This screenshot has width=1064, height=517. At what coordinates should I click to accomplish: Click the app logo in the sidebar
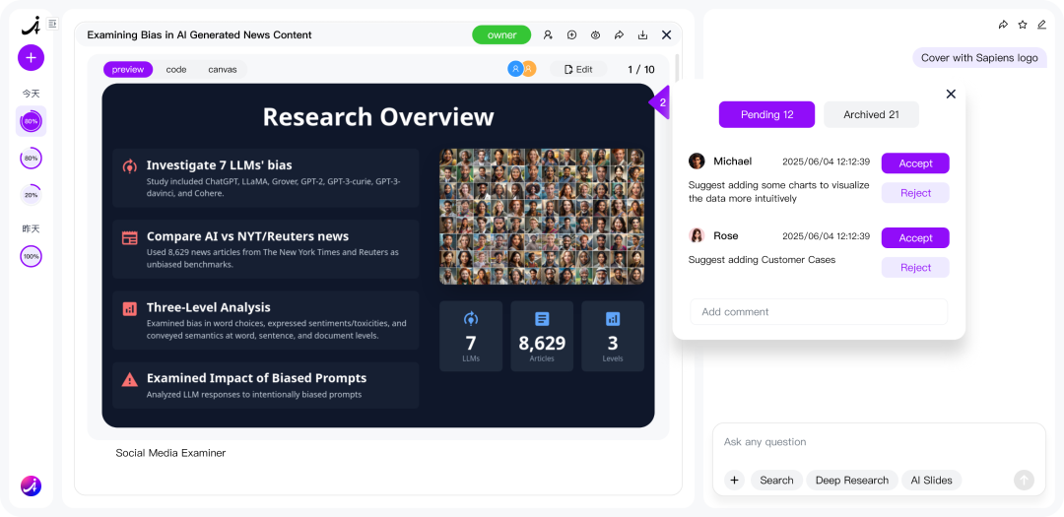pyautogui.click(x=31, y=26)
